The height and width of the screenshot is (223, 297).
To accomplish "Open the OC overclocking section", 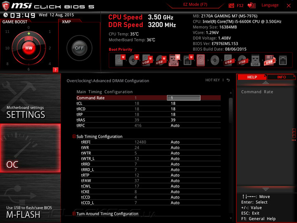I will (30, 148).
